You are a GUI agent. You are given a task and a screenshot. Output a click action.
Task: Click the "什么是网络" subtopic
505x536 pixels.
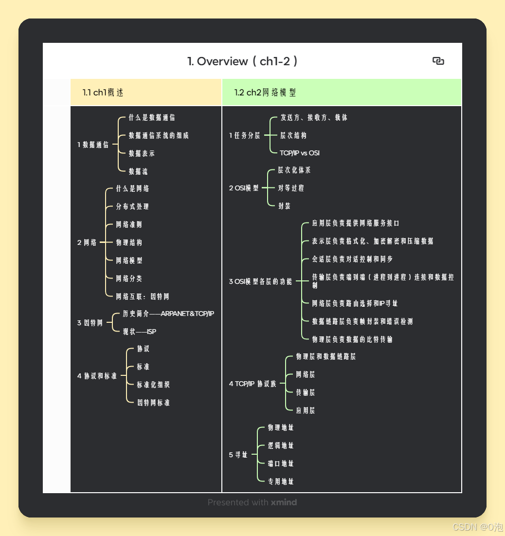[132, 188]
